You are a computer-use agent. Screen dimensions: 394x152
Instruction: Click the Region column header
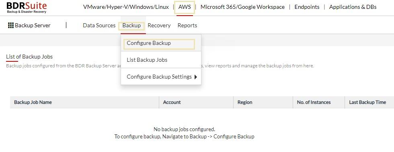263,102
